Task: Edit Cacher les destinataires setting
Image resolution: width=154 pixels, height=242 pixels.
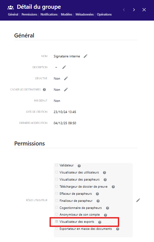Action: tap(66, 89)
